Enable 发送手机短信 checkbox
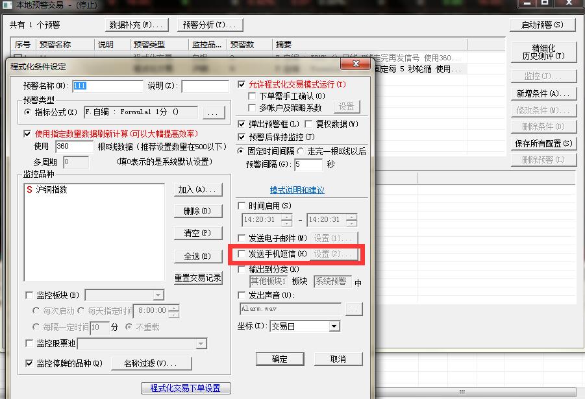The height and width of the screenshot is (399, 585). [242, 254]
